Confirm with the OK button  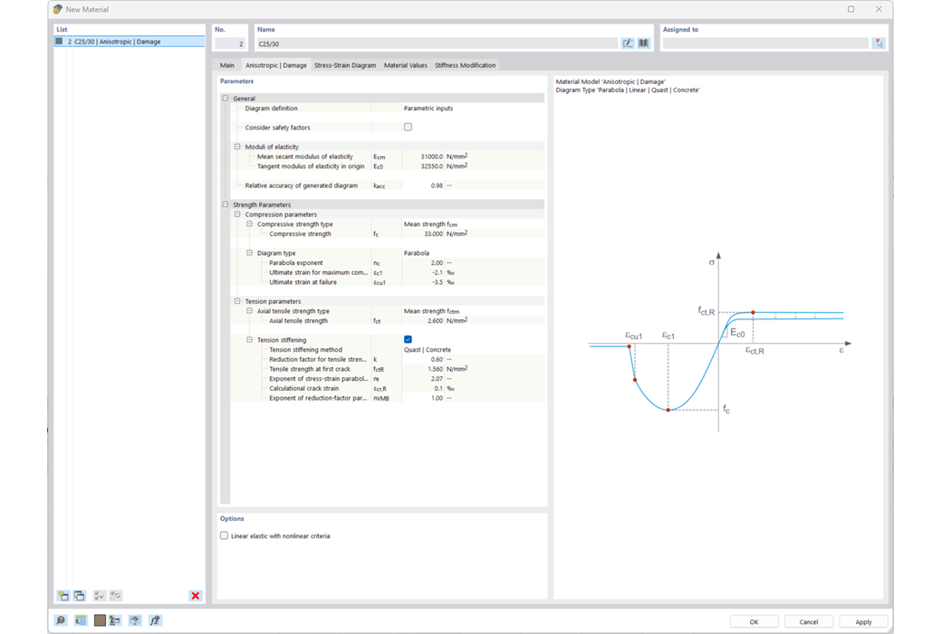coord(754,621)
